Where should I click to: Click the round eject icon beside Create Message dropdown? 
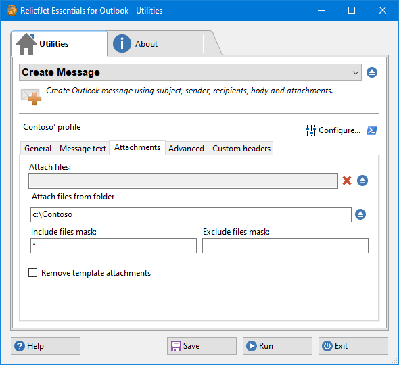[x=372, y=72]
